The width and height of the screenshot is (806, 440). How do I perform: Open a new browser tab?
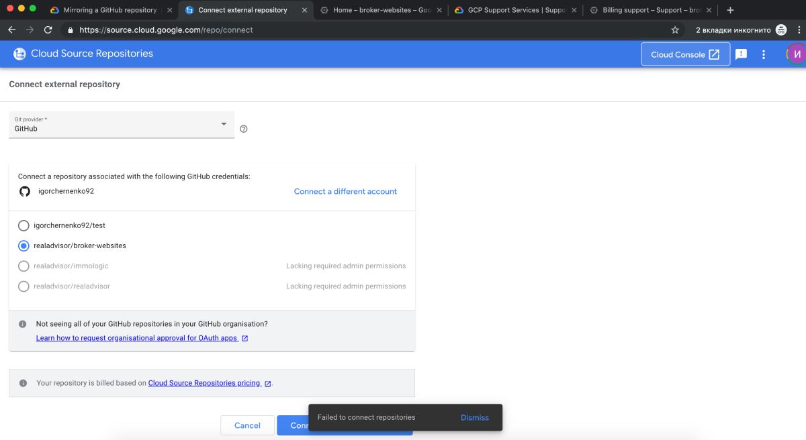[x=731, y=10]
